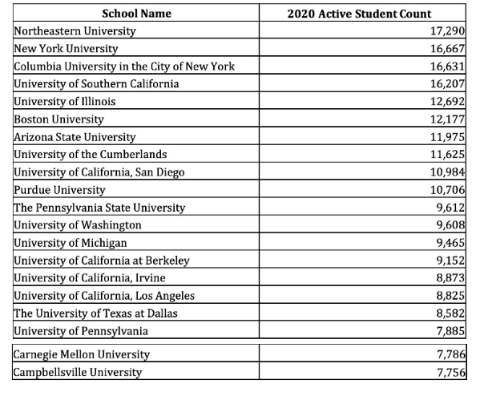Viewport: 488px width, 400px height.
Task: Click the School Name column header
Action: 136,14
